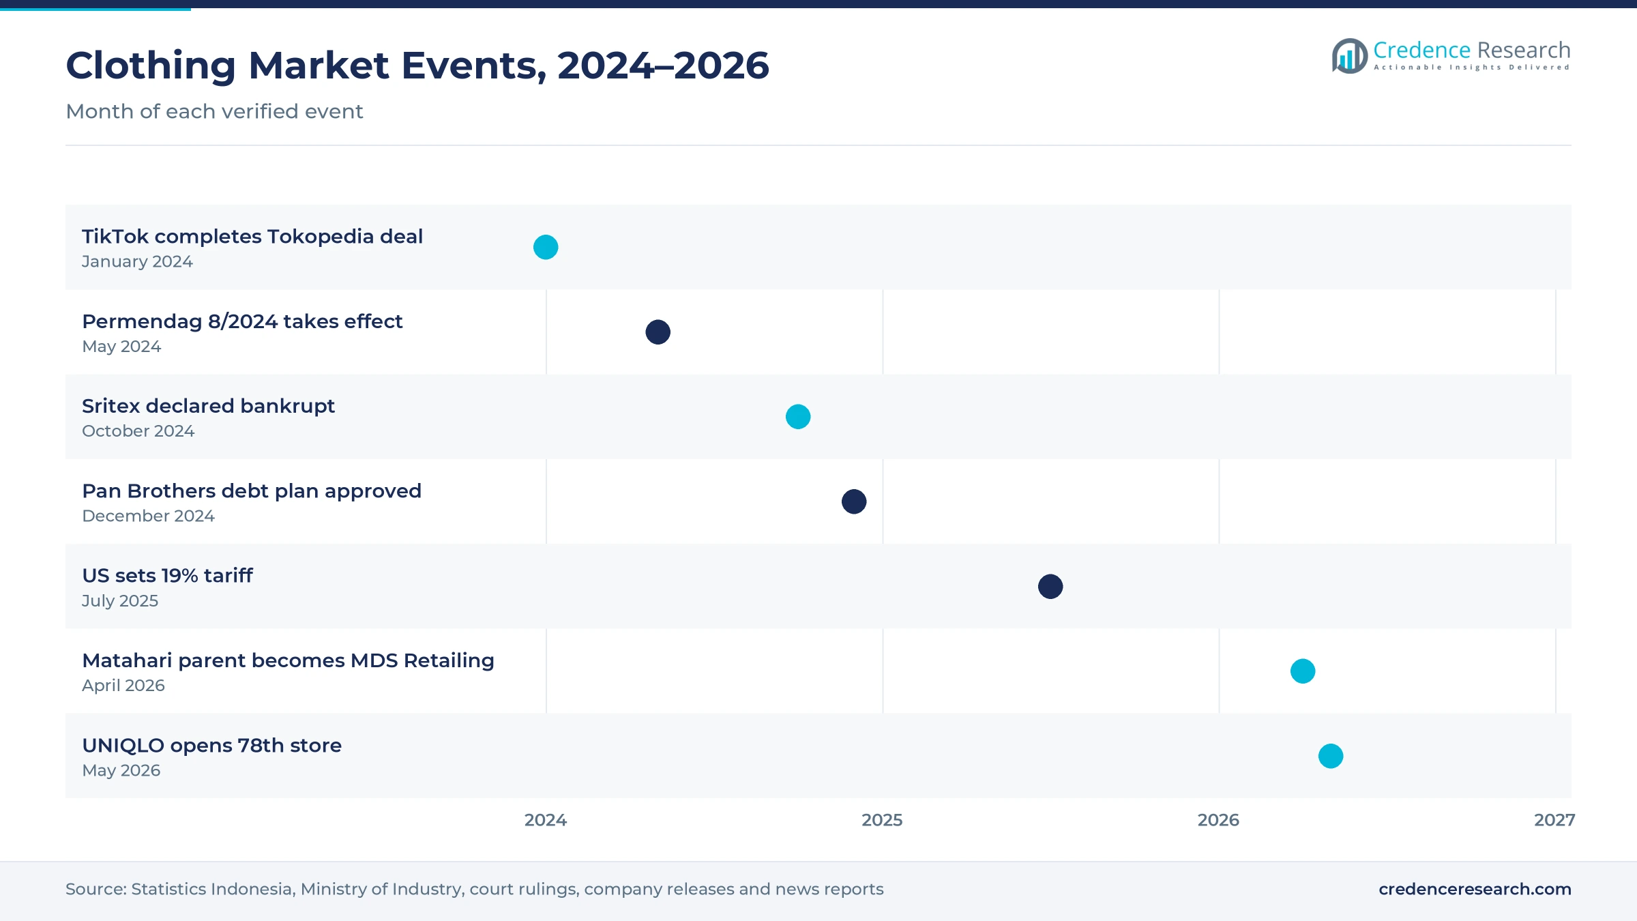This screenshot has height=921, width=1637.
Task: Click the 'Sritex declared bankrupt' label
Action: pos(208,407)
